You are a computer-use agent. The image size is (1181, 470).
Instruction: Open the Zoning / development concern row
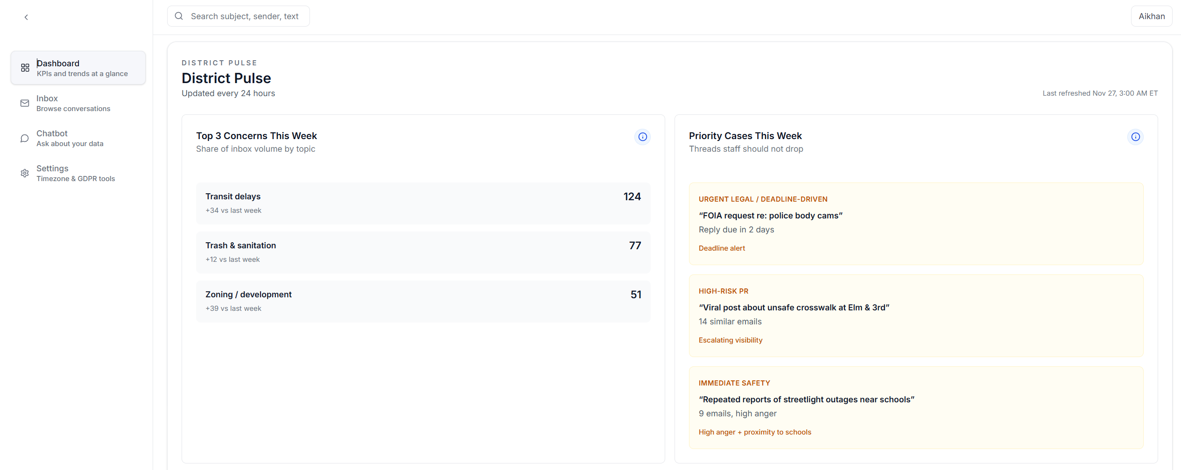click(x=423, y=301)
